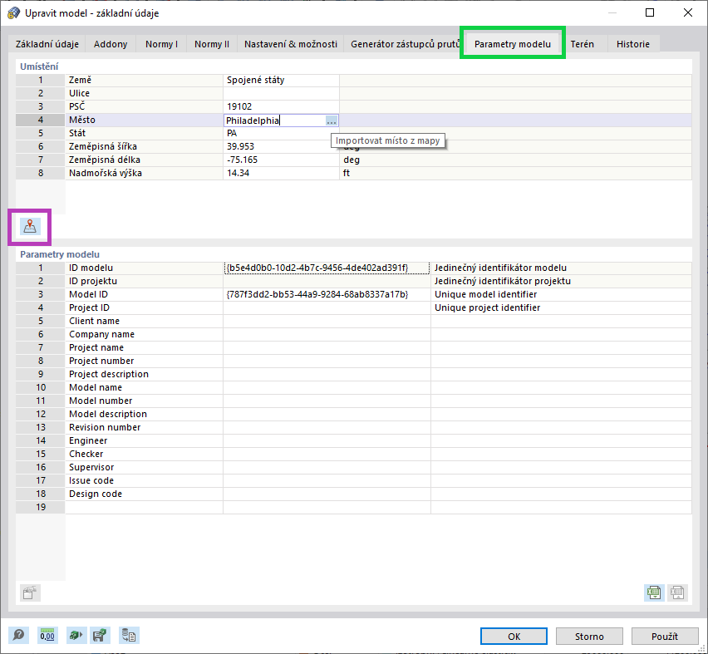Click Jedinečný identifikátor projektu comment
708x654 pixels.
coord(561,281)
